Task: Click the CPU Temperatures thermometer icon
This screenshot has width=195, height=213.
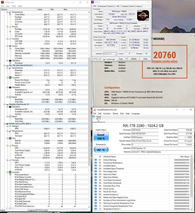Action: (x=10, y=12)
